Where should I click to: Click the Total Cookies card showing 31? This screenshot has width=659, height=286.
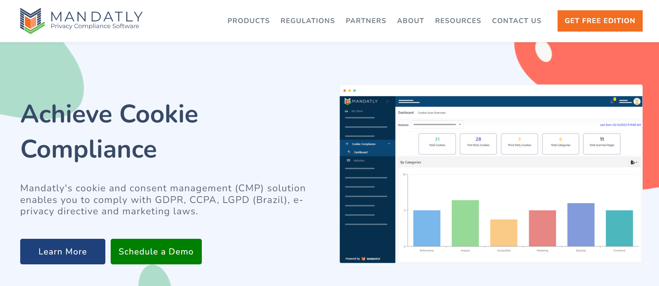tap(437, 144)
